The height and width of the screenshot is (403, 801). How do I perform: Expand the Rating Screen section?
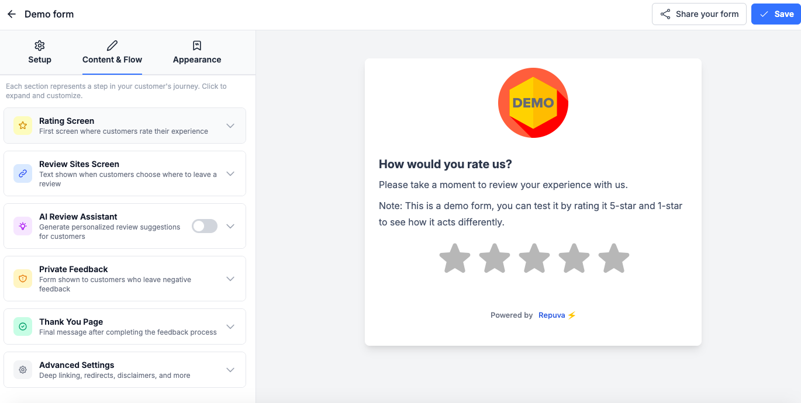click(230, 126)
